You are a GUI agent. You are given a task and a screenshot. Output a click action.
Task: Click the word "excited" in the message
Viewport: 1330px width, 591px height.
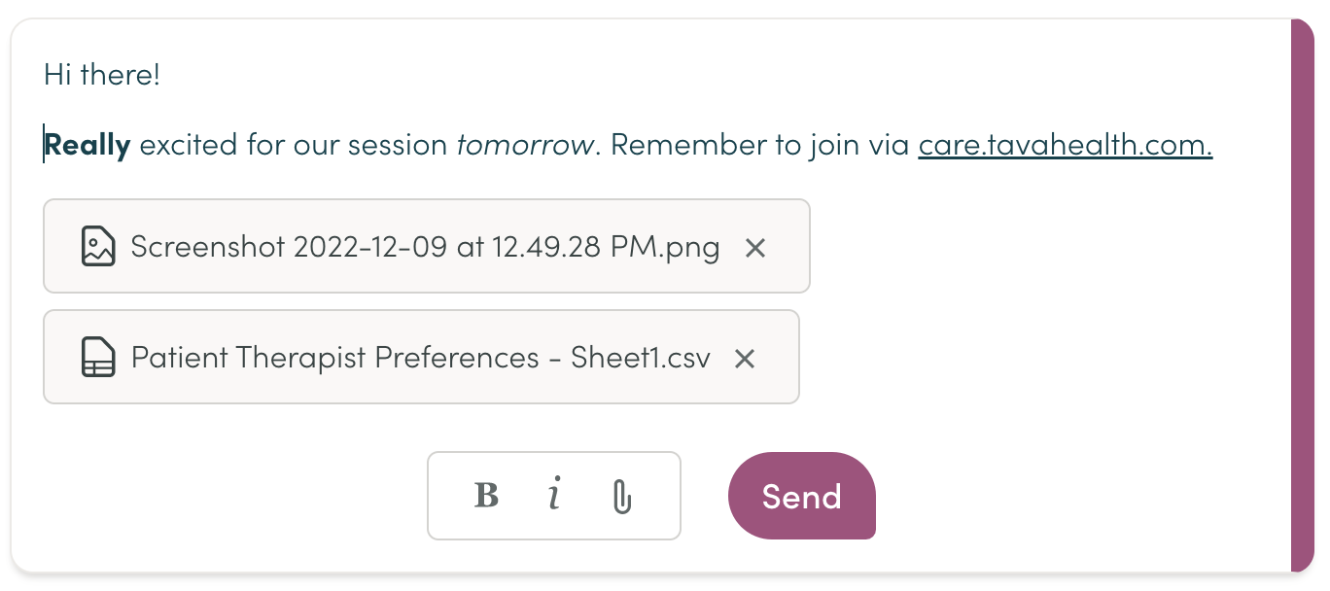pyautogui.click(x=188, y=146)
